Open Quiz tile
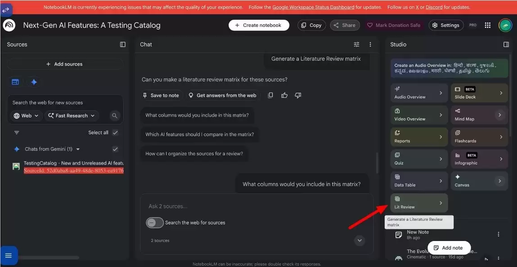 419,159
